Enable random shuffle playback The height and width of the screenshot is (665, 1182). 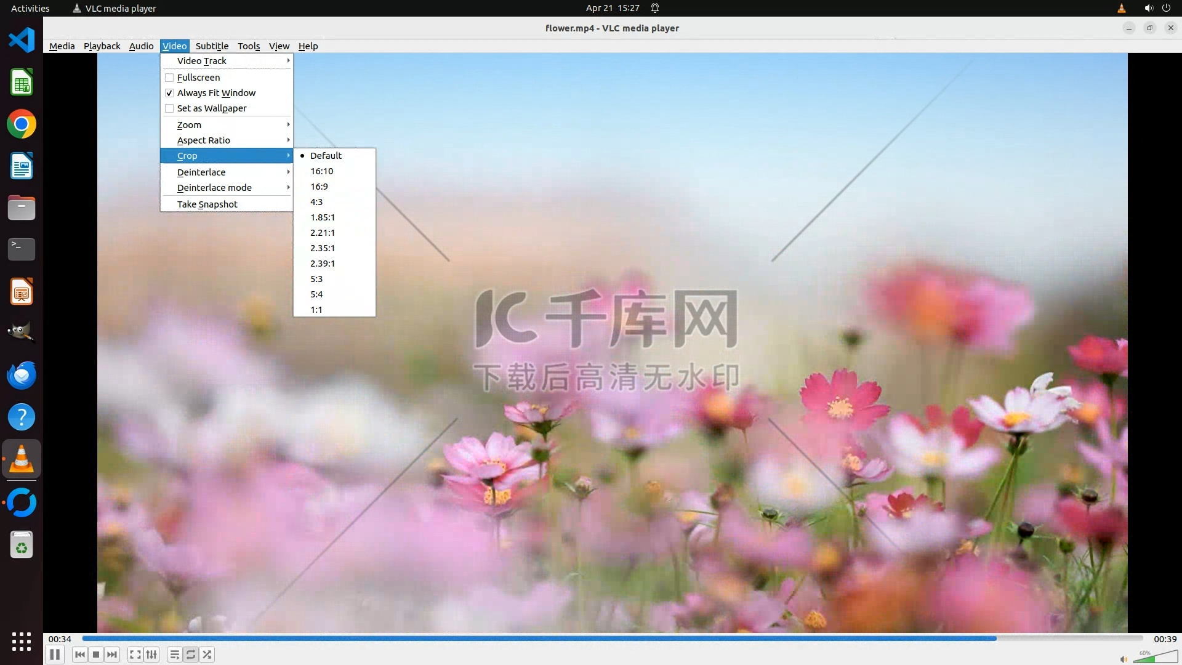(x=207, y=655)
